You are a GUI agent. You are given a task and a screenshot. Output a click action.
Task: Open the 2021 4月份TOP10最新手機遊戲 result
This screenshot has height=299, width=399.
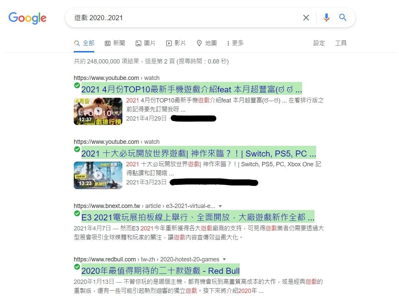tap(191, 89)
